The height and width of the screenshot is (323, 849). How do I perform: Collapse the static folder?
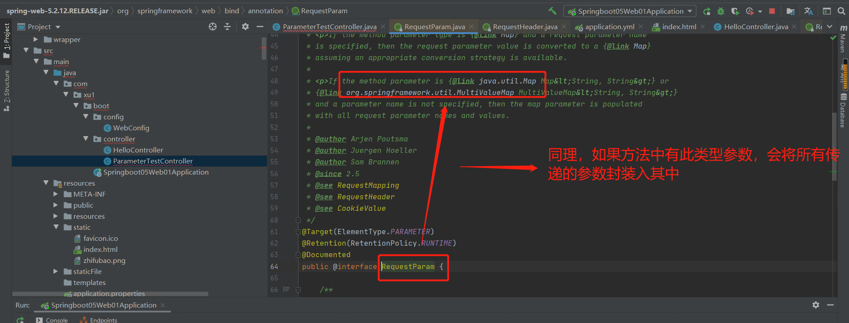56,227
